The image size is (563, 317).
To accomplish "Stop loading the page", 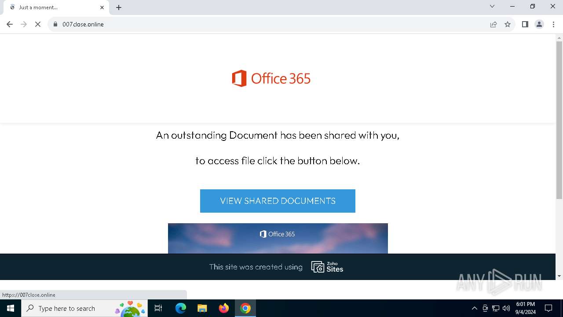I will click(38, 24).
